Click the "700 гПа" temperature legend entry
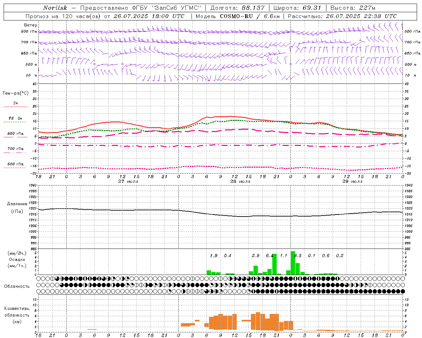This screenshot has width=422, height=338. (15, 149)
